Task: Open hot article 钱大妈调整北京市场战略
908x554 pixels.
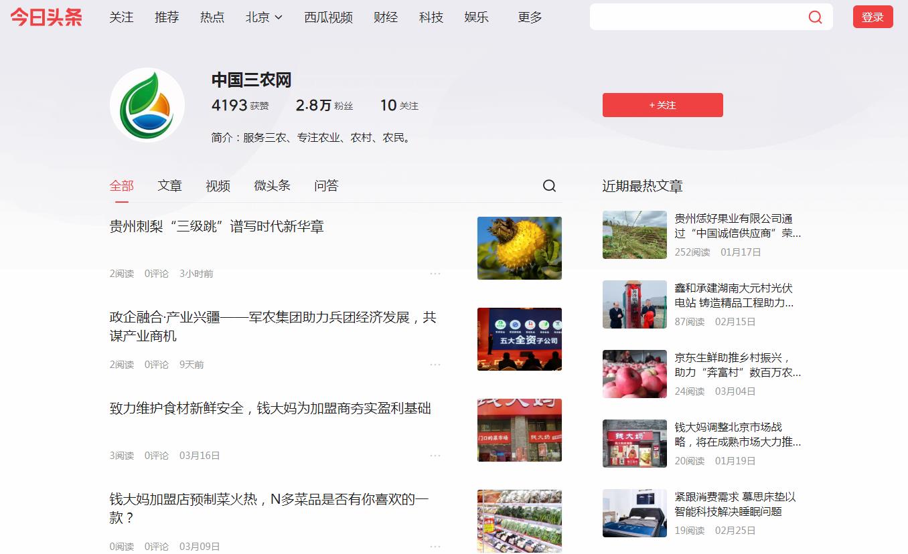Action: (738, 435)
